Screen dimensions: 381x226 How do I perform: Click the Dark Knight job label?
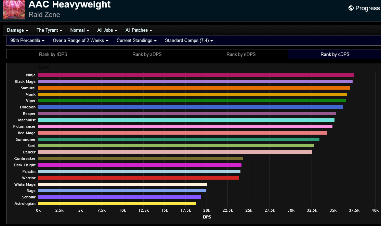pyautogui.click(x=25, y=165)
